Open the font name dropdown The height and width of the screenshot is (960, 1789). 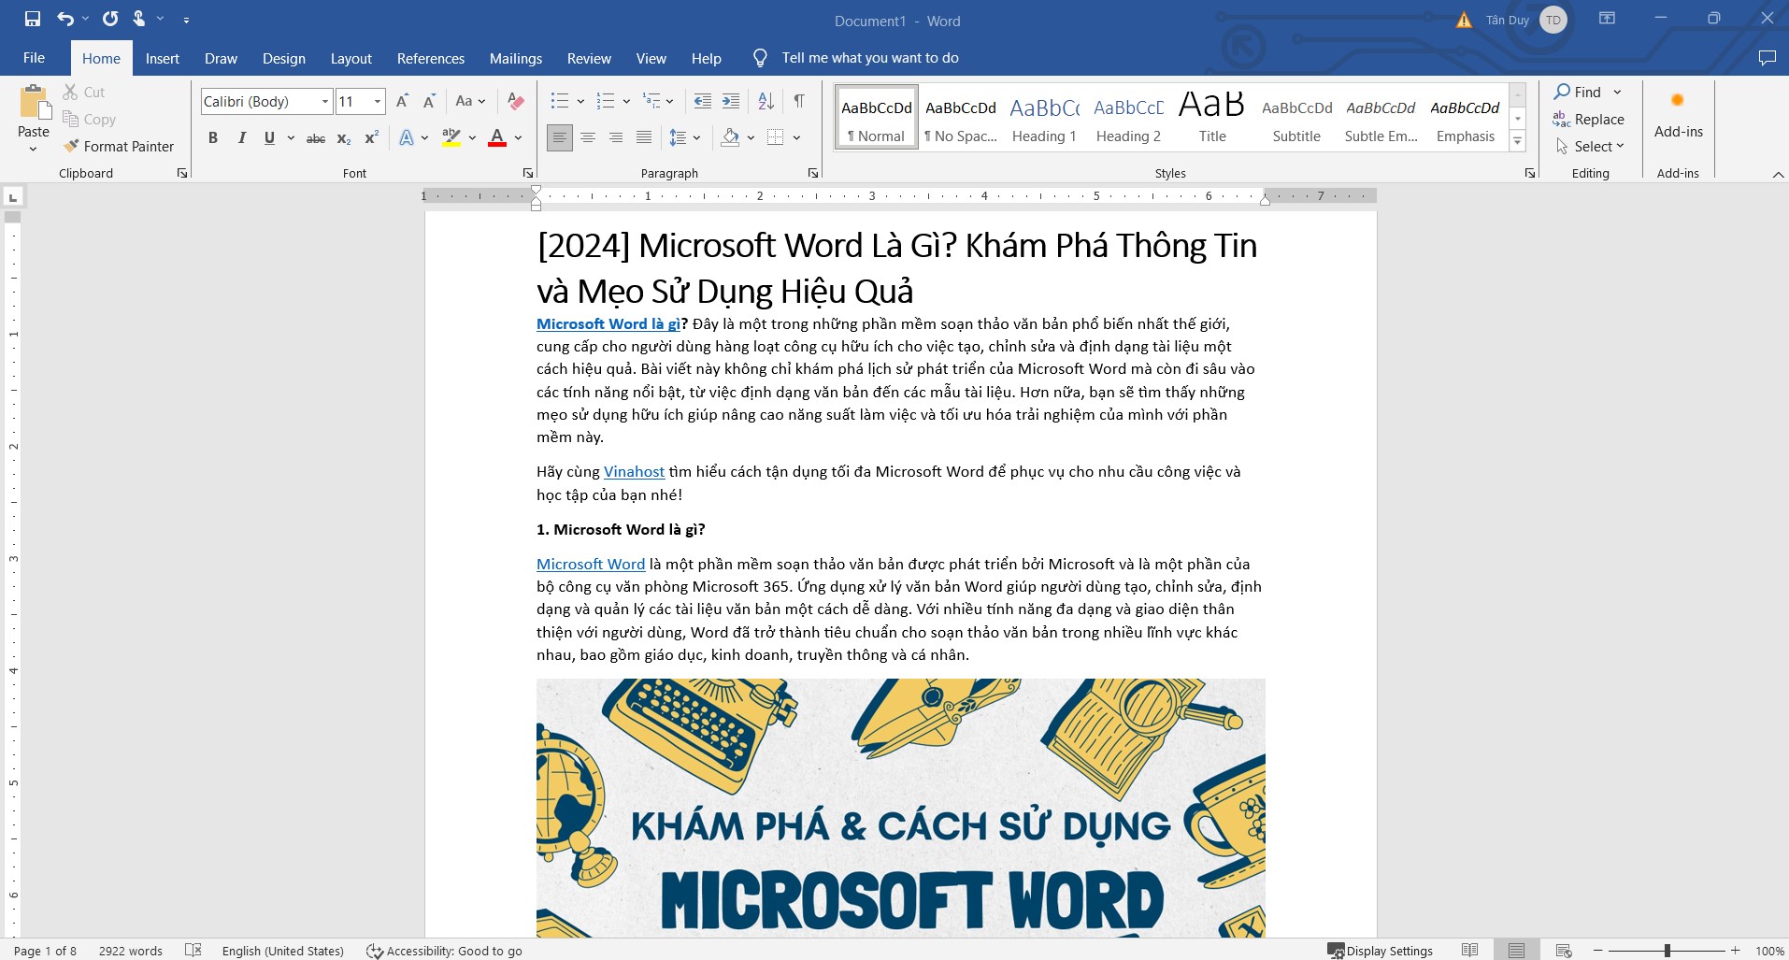[x=324, y=101]
